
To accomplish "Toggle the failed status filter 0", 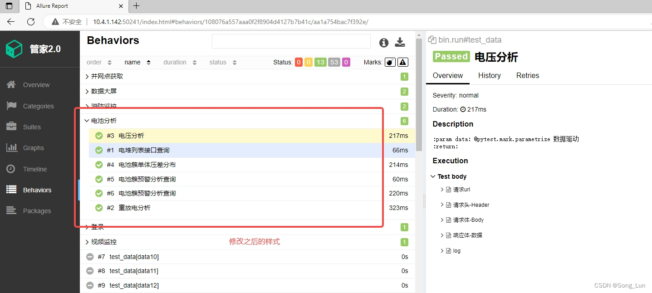I will click(299, 62).
